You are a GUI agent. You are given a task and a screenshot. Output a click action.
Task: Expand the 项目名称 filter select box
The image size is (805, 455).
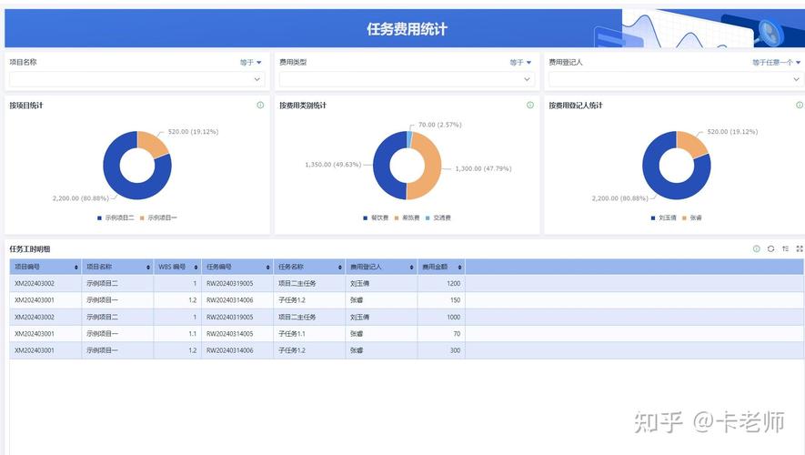pyautogui.click(x=136, y=79)
